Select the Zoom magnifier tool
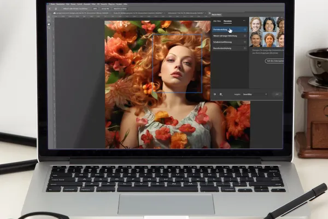Viewport: 328px width, 219px height. click(49, 27)
